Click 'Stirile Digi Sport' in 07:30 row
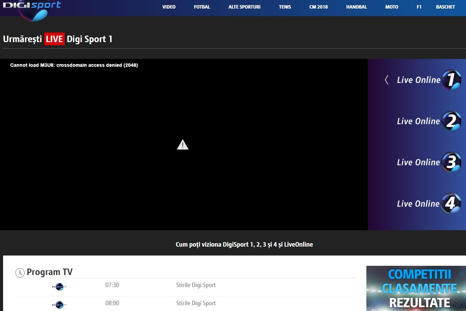This screenshot has height=311, width=466. 196,285
